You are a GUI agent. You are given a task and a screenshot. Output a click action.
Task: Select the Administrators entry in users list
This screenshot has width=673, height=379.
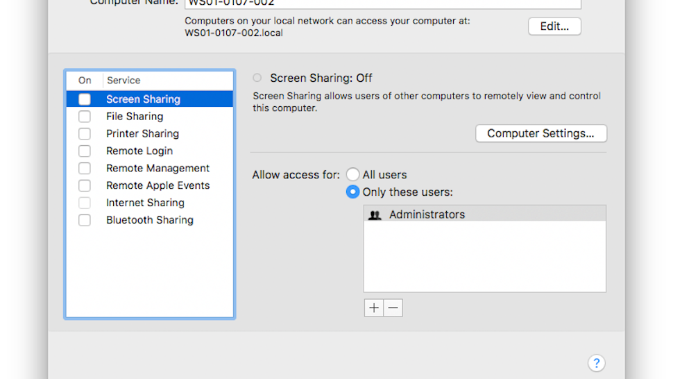[485, 214]
